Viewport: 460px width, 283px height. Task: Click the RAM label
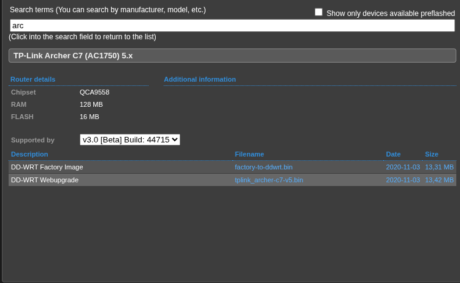pyautogui.click(x=18, y=104)
